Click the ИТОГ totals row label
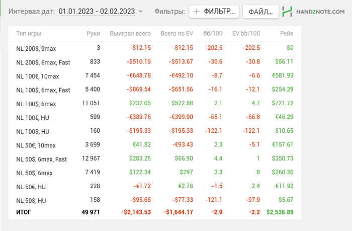Image resolution: width=352 pixels, height=231 pixels. click(23, 212)
